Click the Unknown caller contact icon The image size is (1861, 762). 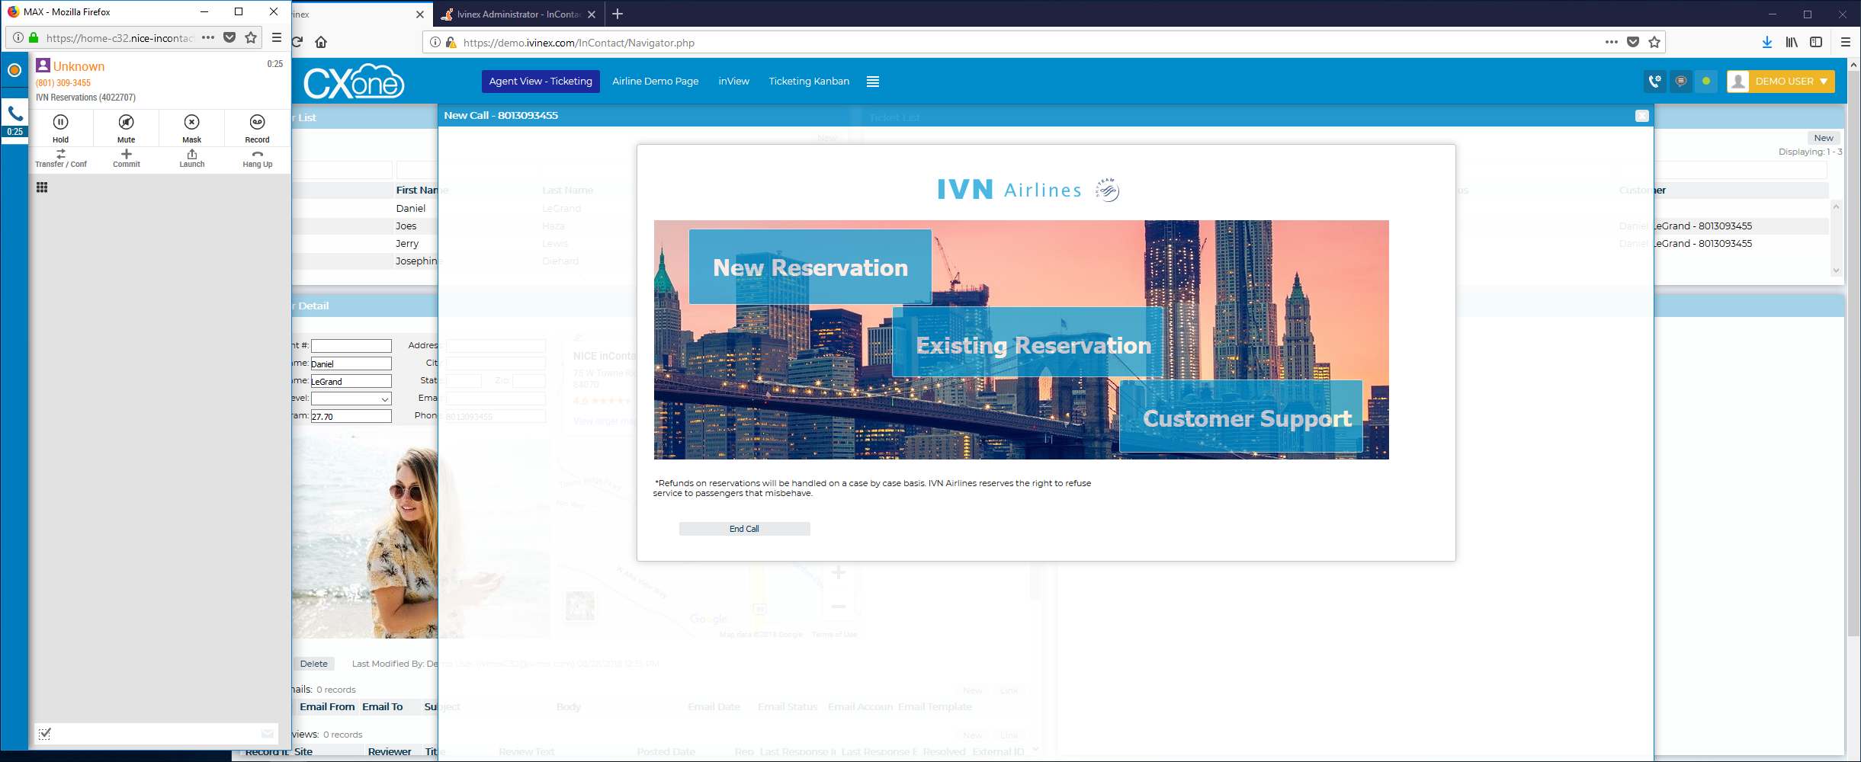43,66
